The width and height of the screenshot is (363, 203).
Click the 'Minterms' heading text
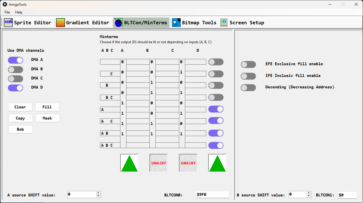point(109,37)
